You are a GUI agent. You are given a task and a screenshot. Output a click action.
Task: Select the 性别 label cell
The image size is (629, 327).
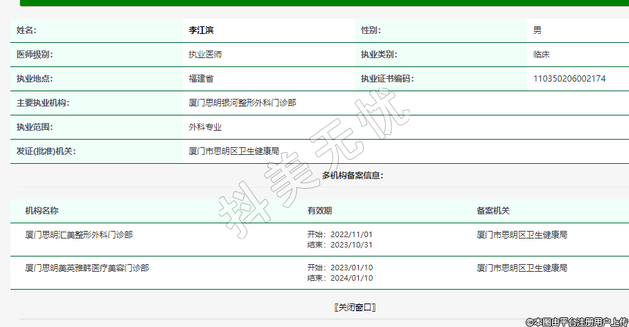pyautogui.click(x=371, y=30)
